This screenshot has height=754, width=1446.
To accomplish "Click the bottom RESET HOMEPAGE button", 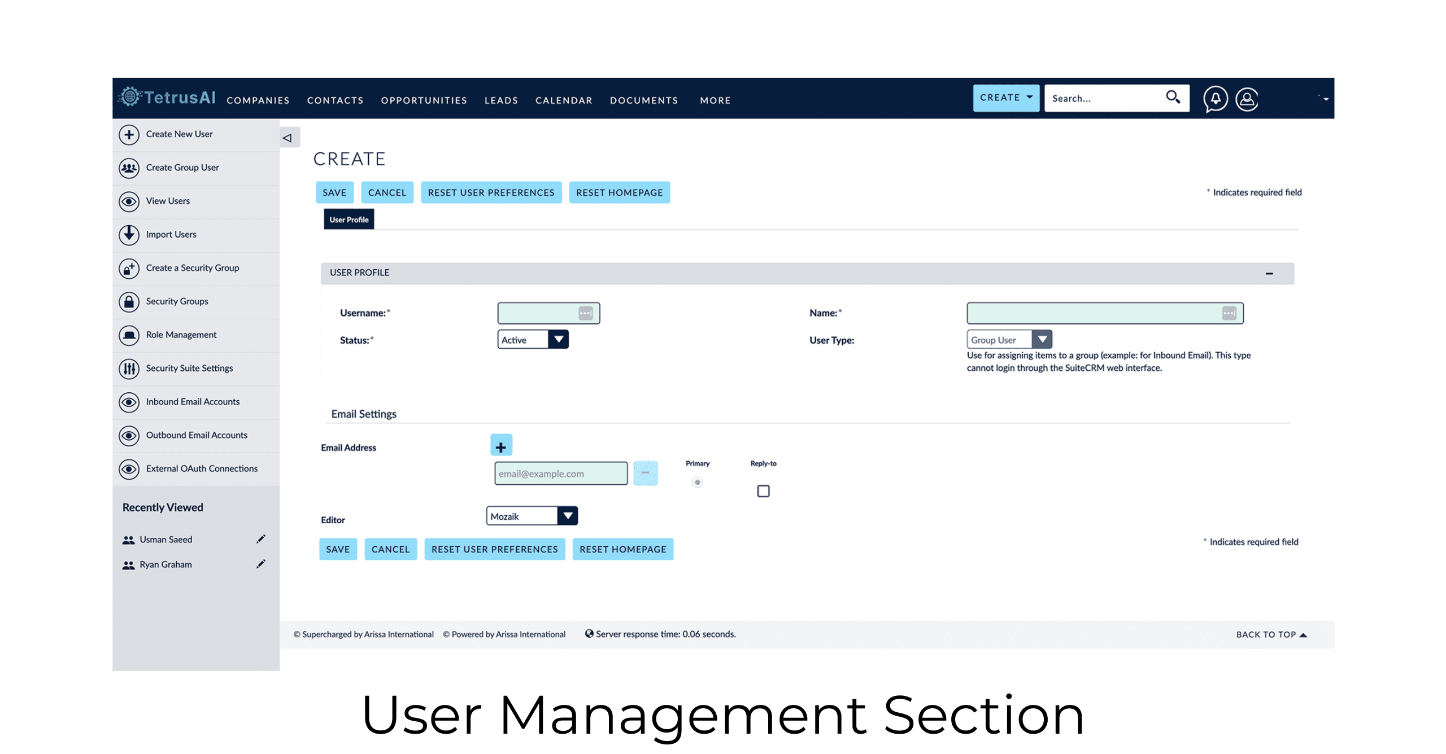I will (x=622, y=549).
